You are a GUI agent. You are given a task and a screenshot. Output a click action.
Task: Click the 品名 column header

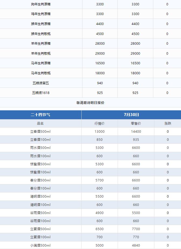pos(40,123)
